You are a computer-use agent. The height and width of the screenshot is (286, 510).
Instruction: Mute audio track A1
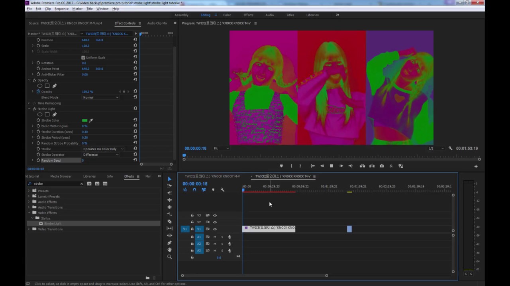[x=215, y=237]
